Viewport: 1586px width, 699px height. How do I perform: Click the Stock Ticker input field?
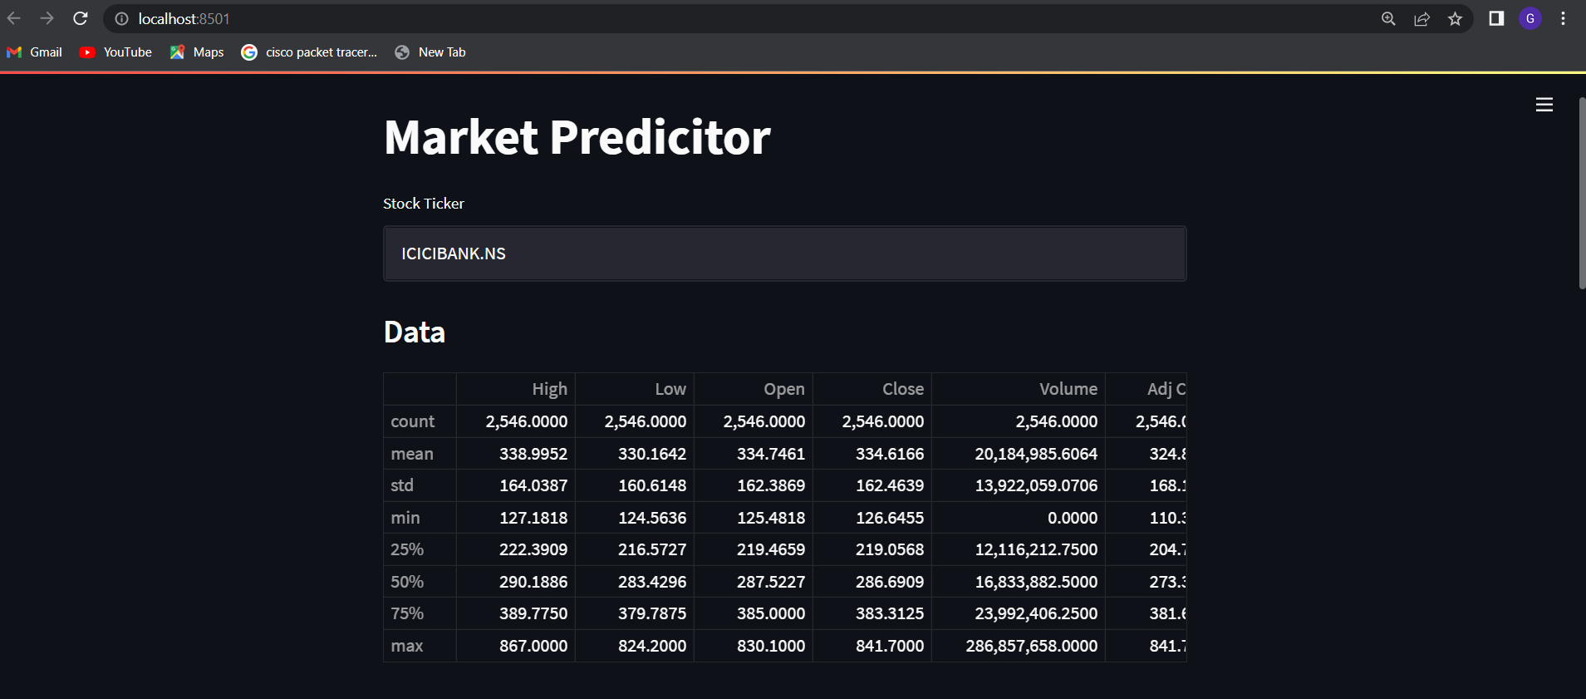click(x=783, y=254)
